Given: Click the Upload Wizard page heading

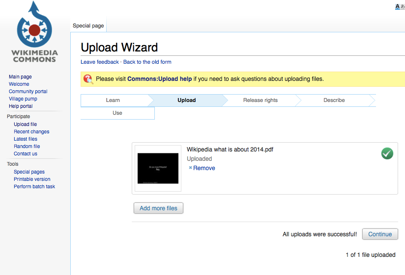Looking at the screenshot, I should point(119,48).
